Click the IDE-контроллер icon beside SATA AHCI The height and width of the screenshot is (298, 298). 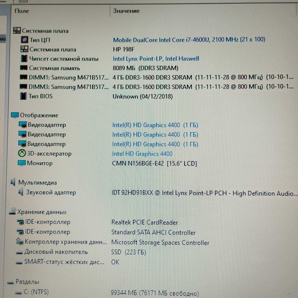20,232
